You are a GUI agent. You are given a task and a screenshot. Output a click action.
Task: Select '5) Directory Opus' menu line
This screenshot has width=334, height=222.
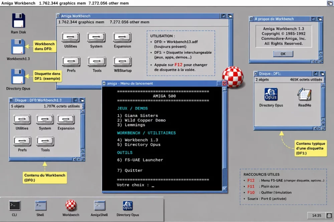coord(139,144)
